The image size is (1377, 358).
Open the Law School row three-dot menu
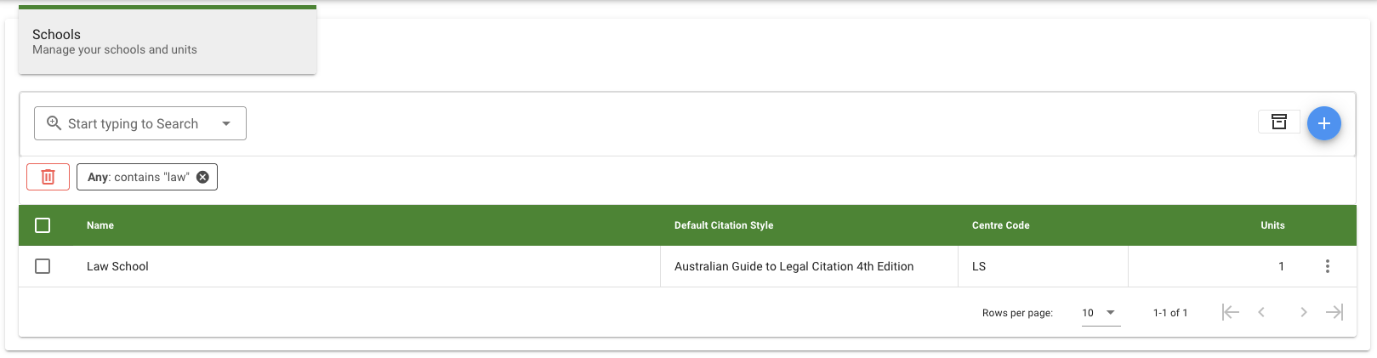click(x=1327, y=266)
